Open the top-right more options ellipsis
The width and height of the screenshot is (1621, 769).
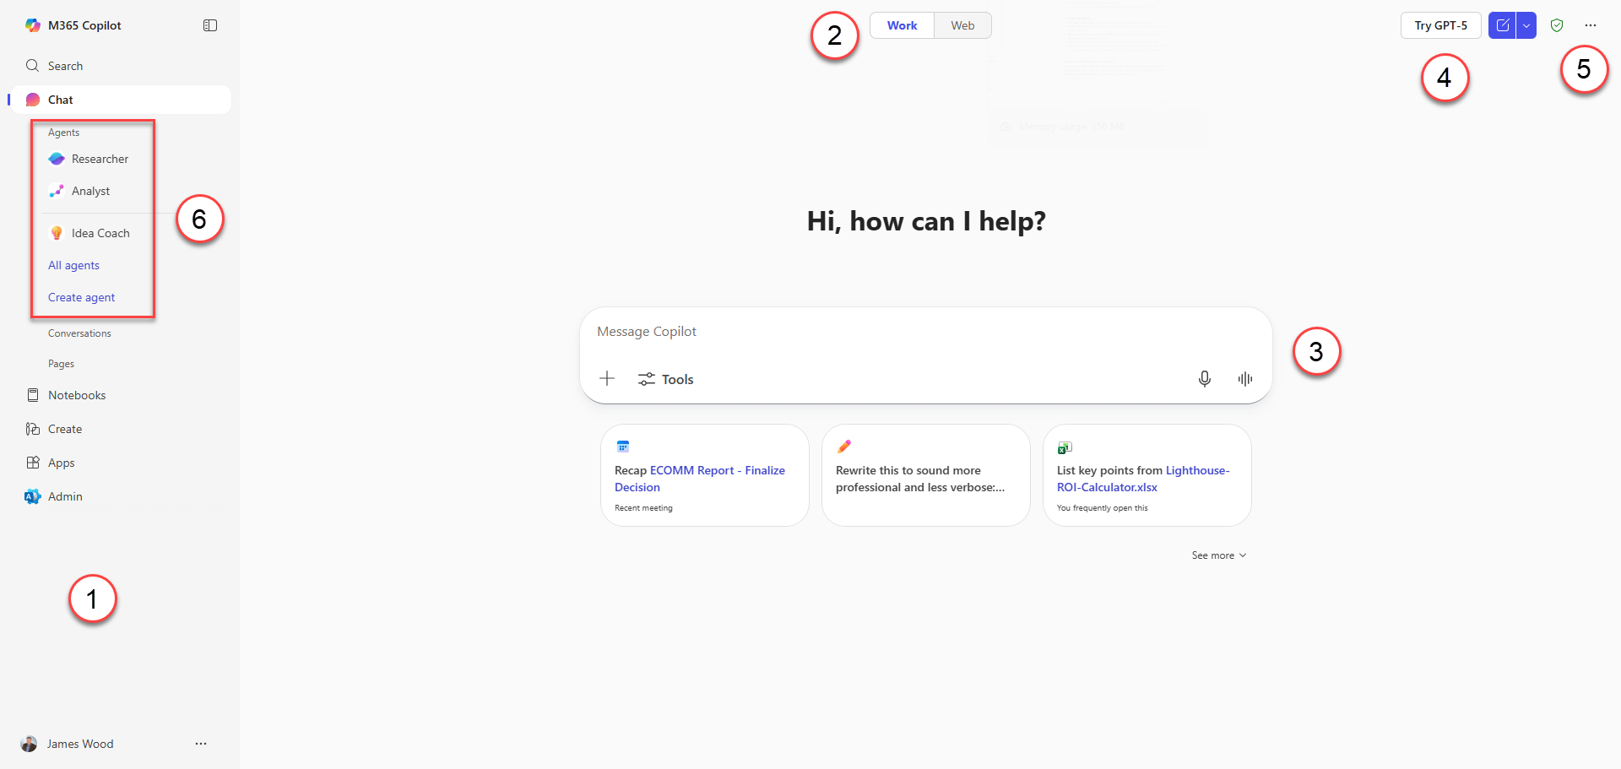(1591, 25)
